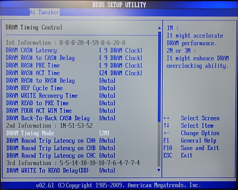
Task: Select DRAM FOUR ACT WIN Time setting
Action: click(61, 110)
